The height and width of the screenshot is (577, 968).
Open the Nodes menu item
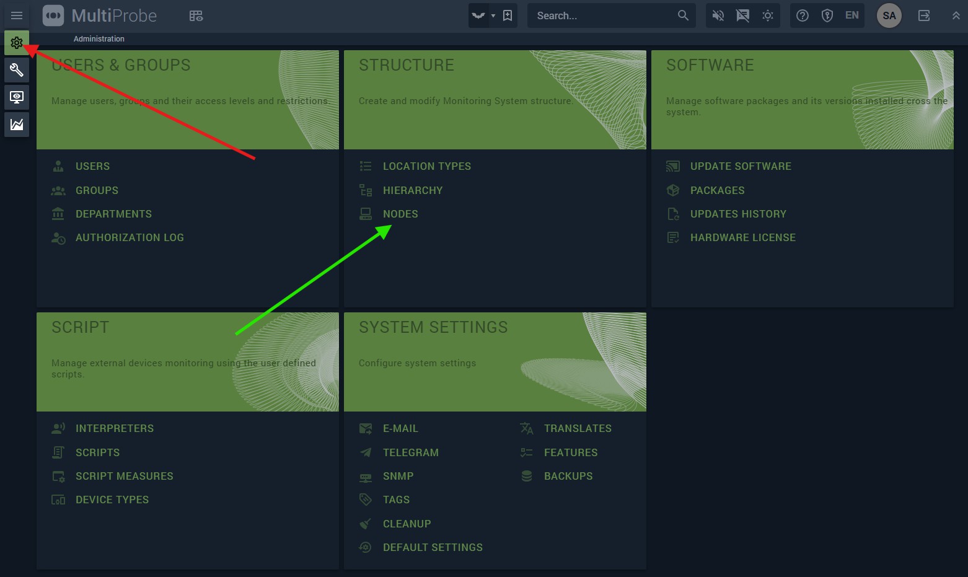click(x=400, y=214)
